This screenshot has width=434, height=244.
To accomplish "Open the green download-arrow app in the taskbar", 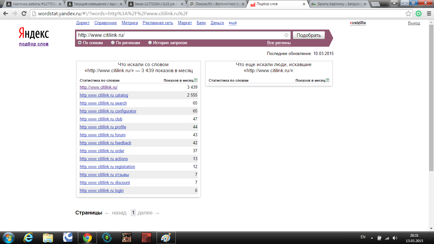I will click(107, 238).
